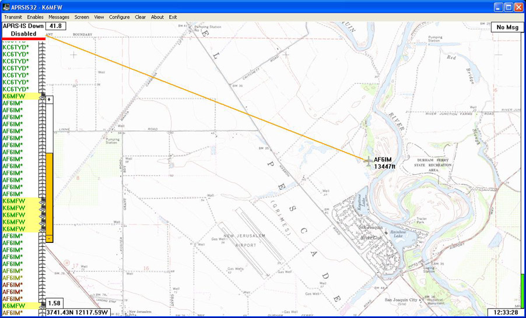Open the Screen menu
The image size is (526, 318).
tap(82, 17)
